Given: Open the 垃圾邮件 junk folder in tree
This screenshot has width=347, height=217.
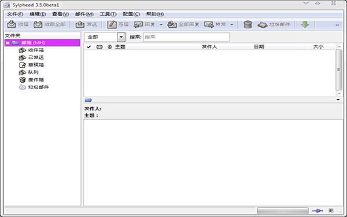Looking at the screenshot, I should pos(38,87).
